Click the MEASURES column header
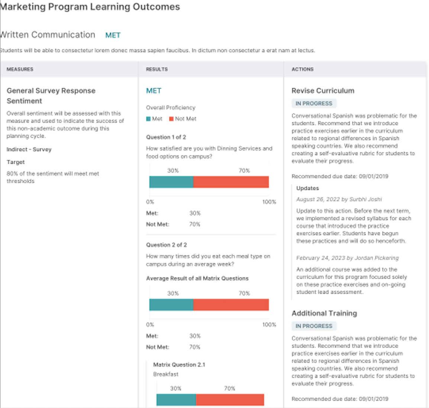This screenshot has height=408, width=429. (x=20, y=69)
